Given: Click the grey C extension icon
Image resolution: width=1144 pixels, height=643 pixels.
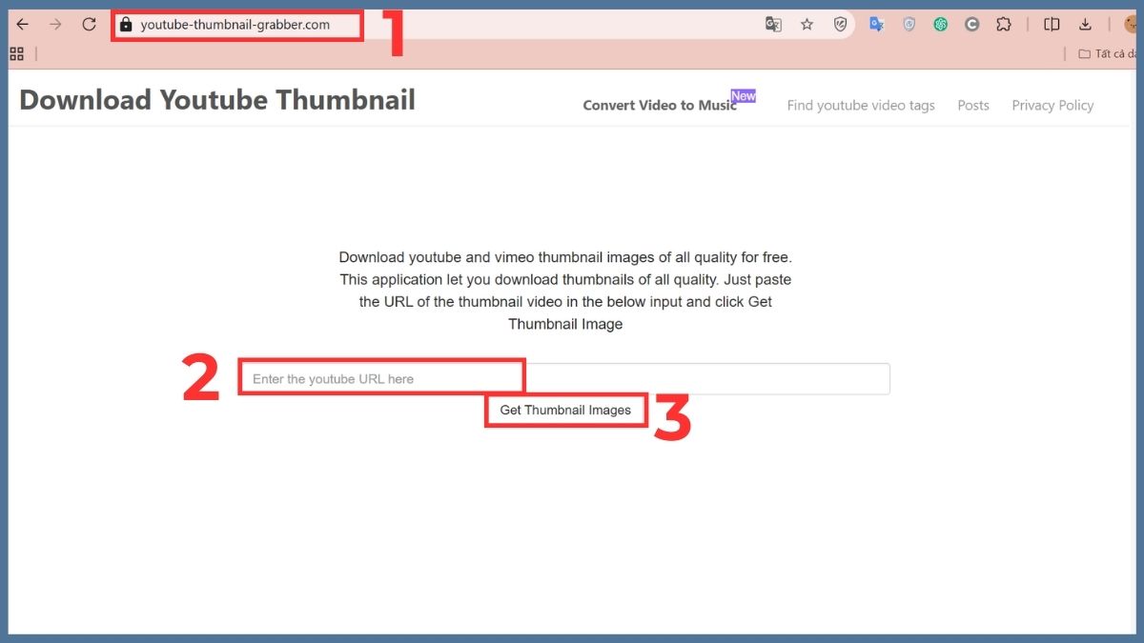Looking at the screenshot, I should click(971, 24).
